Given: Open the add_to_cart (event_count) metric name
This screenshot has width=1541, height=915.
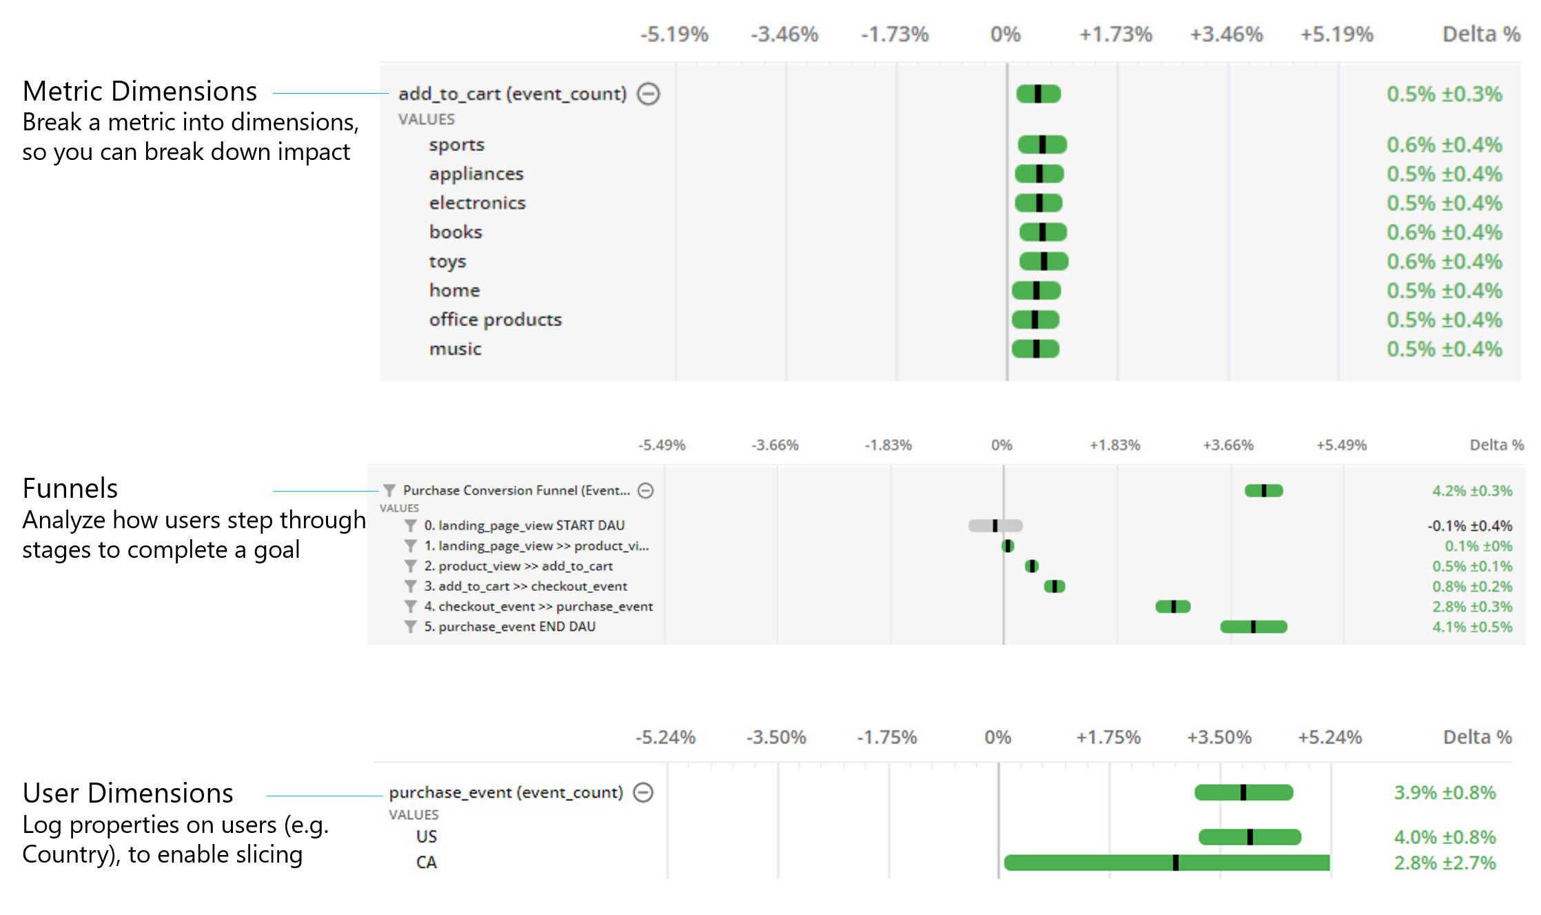Looking at the screenshot, I should tap(513, 94).
